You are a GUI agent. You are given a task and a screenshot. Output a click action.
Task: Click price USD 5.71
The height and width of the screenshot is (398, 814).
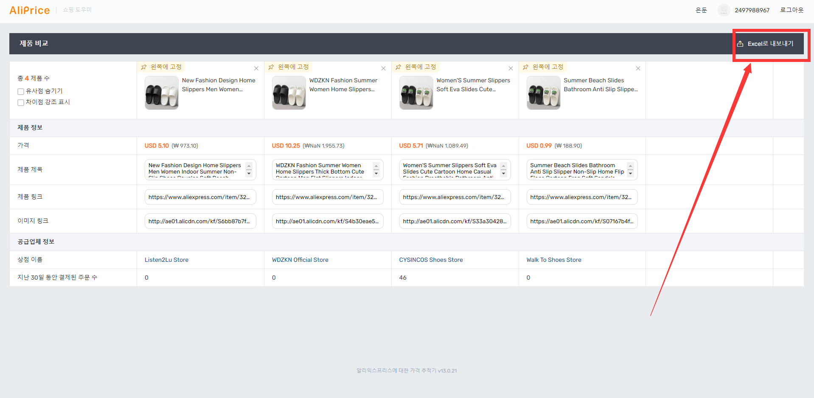click(x=411, y=146)
